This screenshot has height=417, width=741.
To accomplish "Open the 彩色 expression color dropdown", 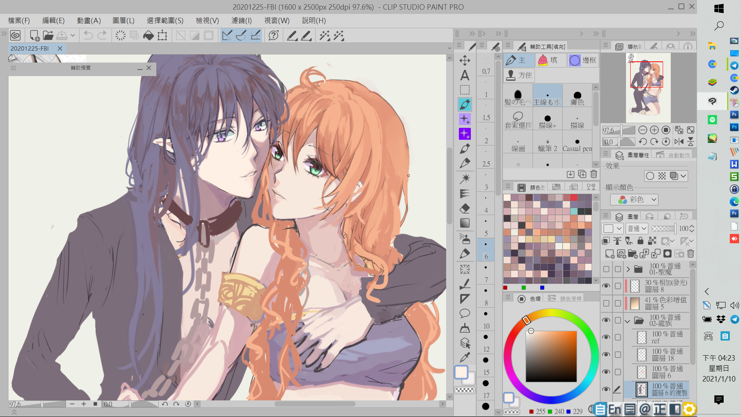I will (634, 200).
